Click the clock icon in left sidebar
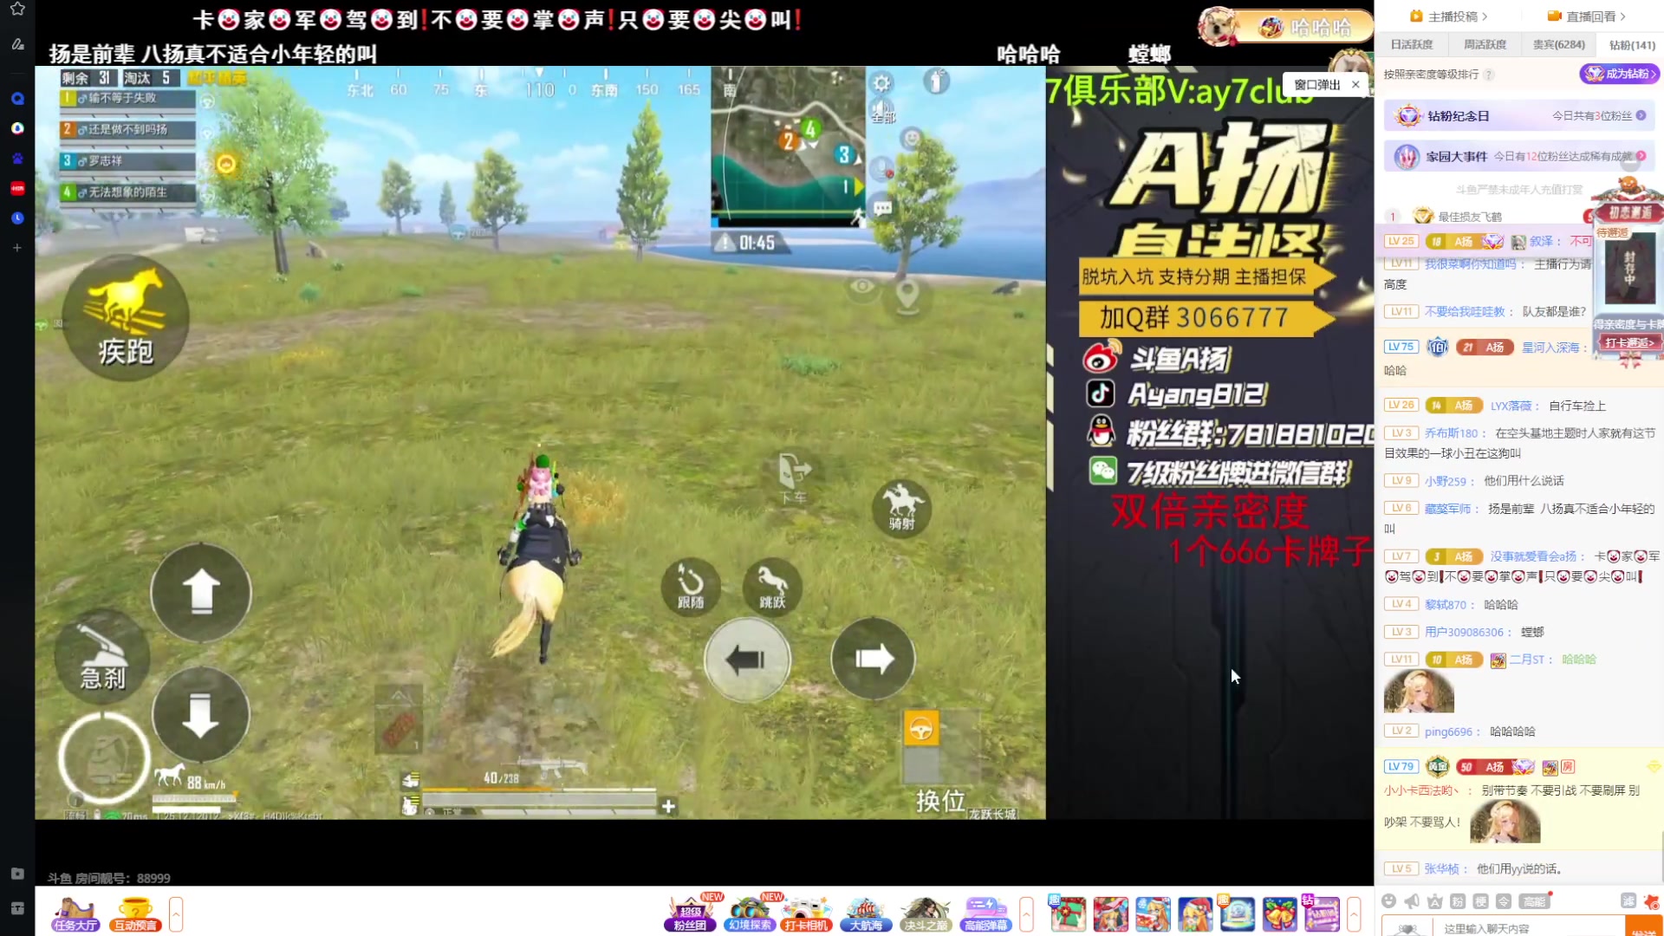 pos(17,218)
